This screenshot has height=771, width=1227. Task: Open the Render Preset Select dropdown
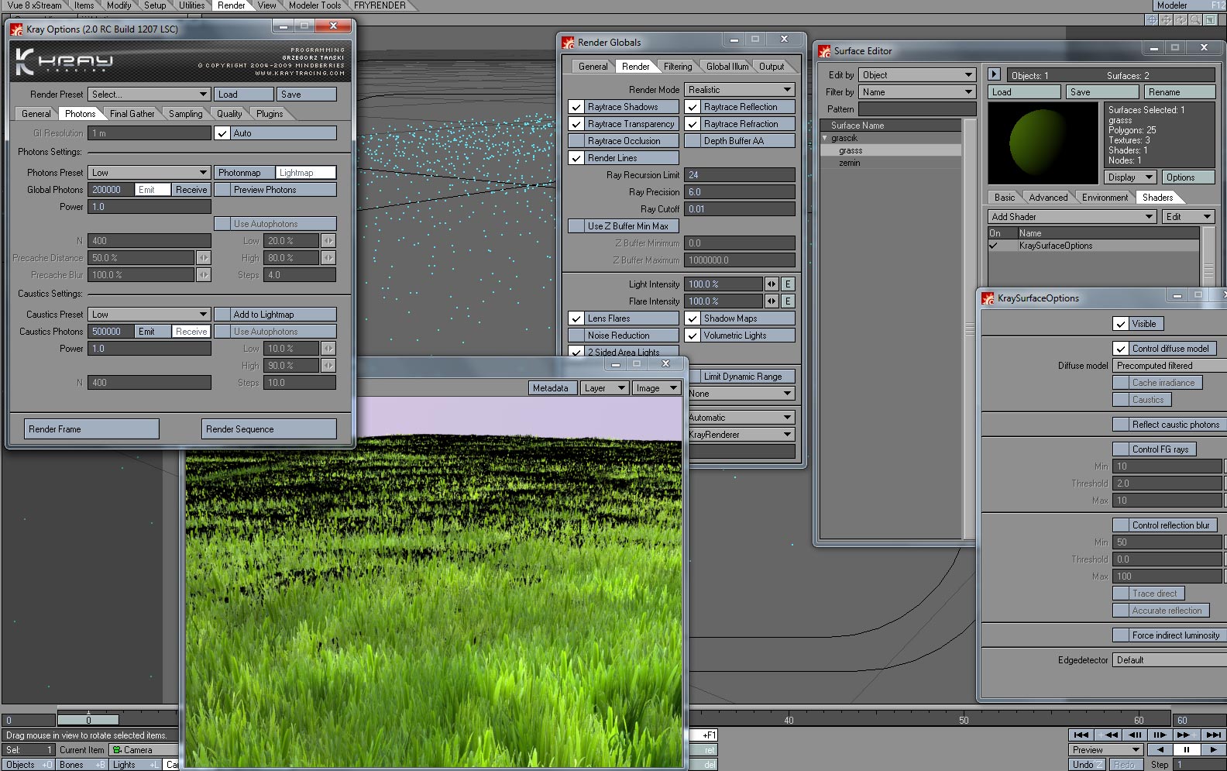149,95
